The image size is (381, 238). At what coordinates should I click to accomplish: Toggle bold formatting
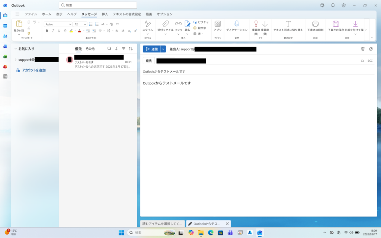[47, 31]
